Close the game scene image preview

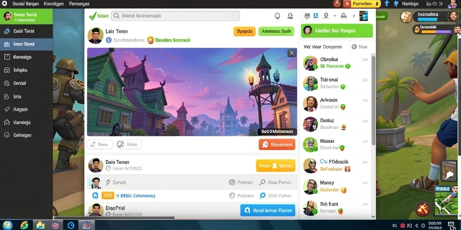coord(291,53)
